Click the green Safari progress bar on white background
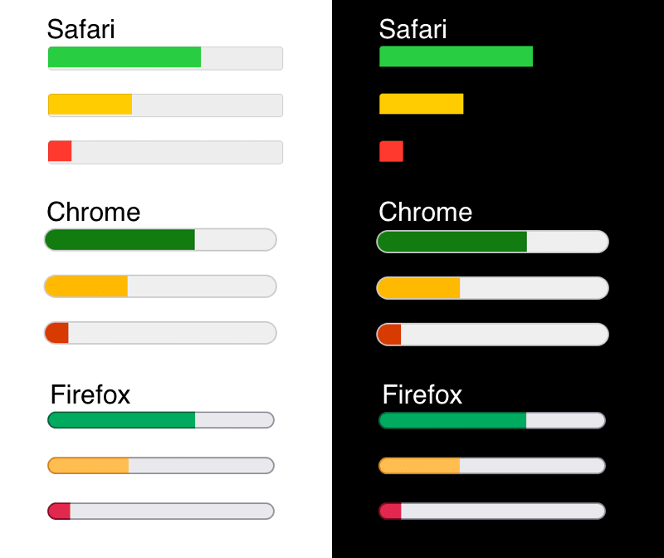This screenshot has width=664, height=558. (x=124, y=58)
